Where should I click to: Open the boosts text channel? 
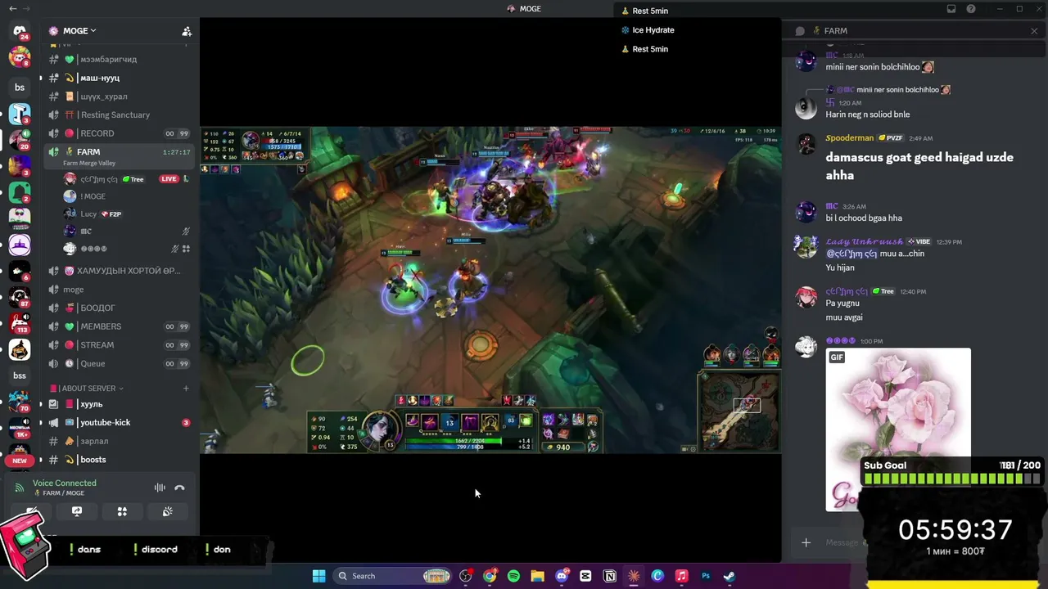(120, 460)
